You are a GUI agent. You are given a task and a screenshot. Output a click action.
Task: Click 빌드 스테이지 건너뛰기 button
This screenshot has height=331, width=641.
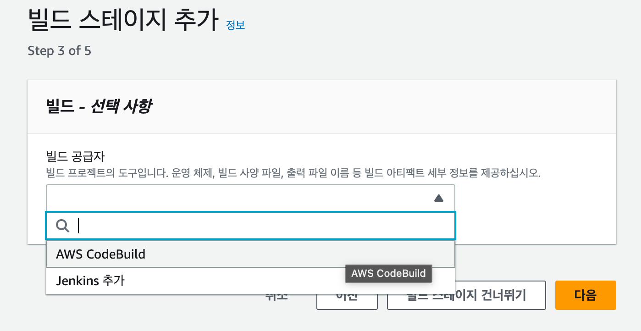pos(466,296)
